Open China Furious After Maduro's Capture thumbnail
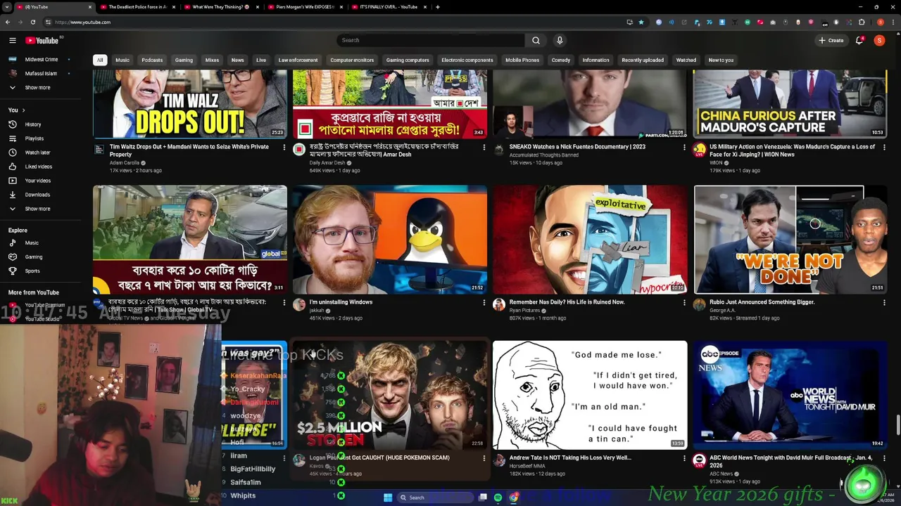 [790, 104]
